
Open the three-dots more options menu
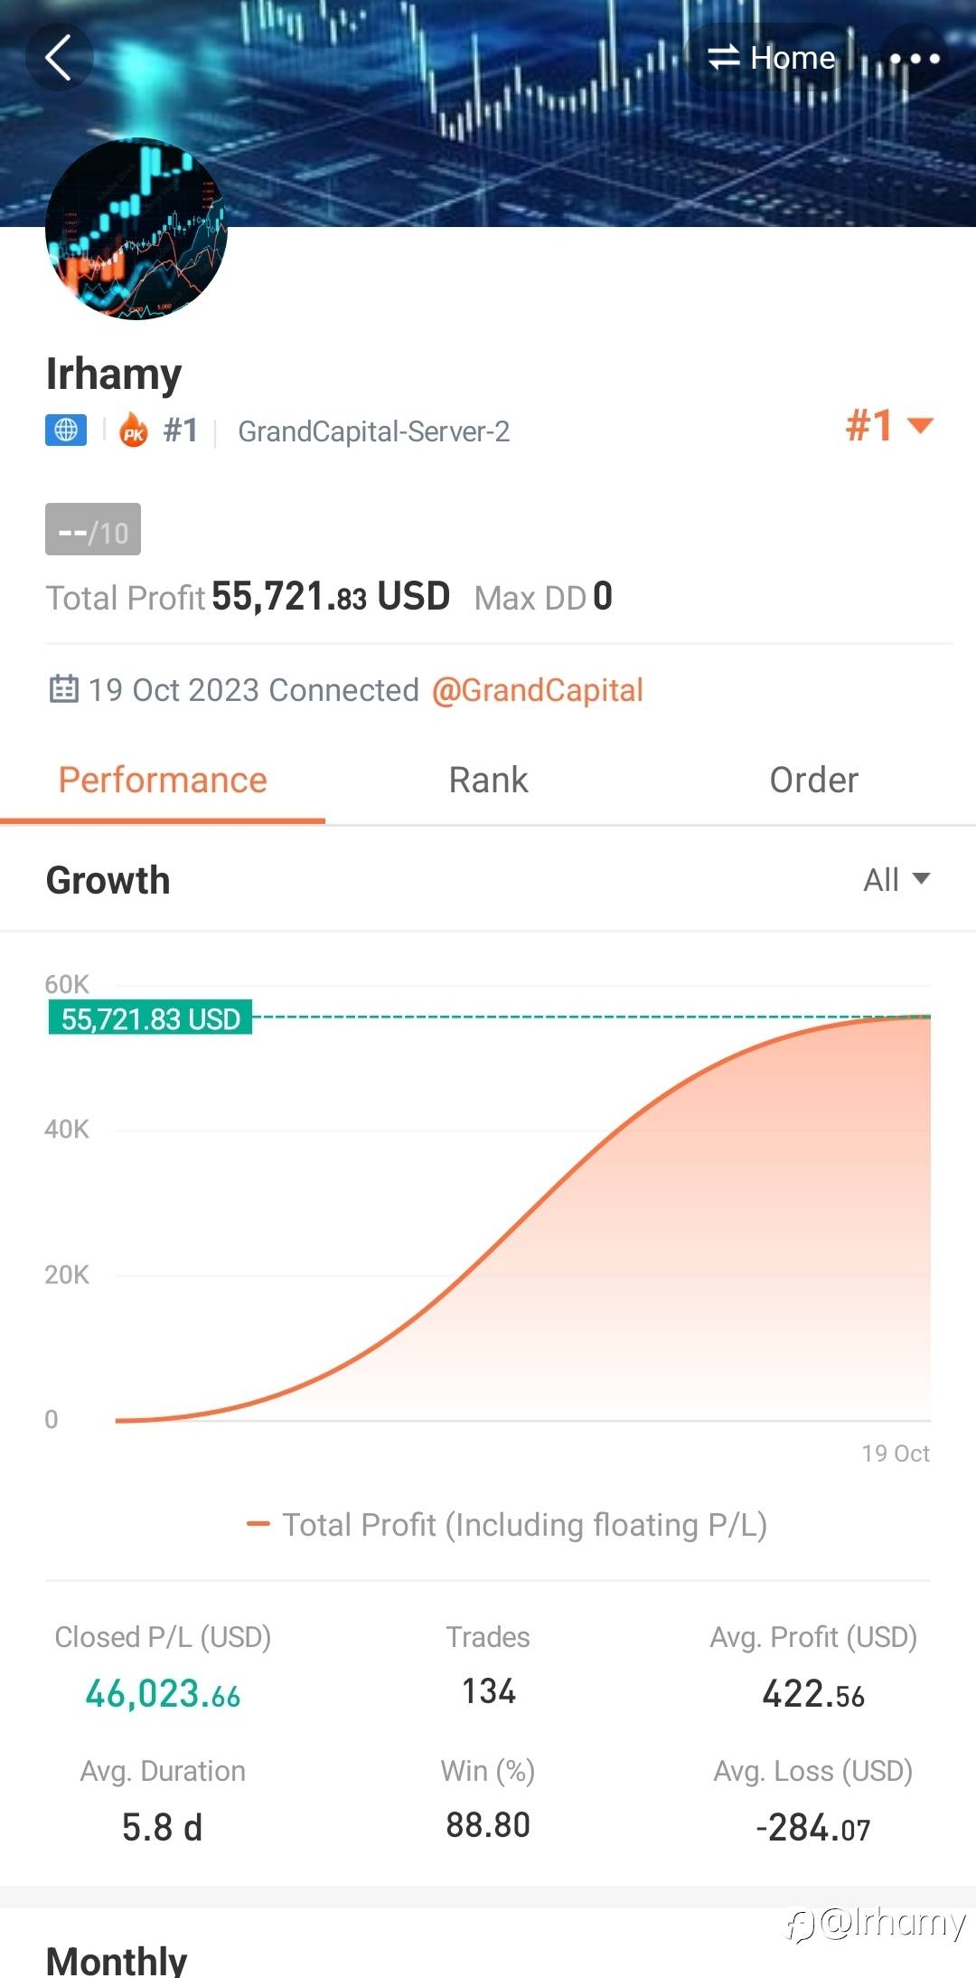tap(915, 59)
